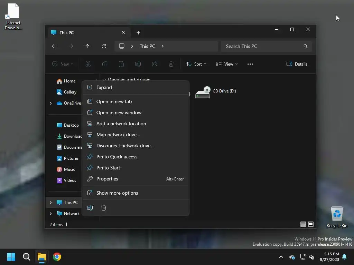
Task: Choose Pin to Start
Action: tap(136, 168)
